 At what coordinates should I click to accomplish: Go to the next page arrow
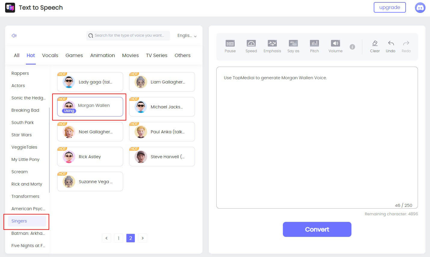pos(143,238)
